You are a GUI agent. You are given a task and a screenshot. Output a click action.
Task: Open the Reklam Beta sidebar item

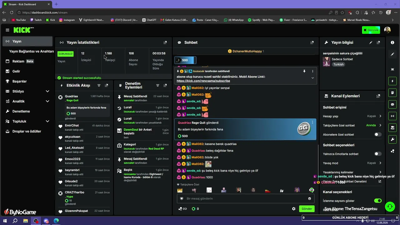27,61
